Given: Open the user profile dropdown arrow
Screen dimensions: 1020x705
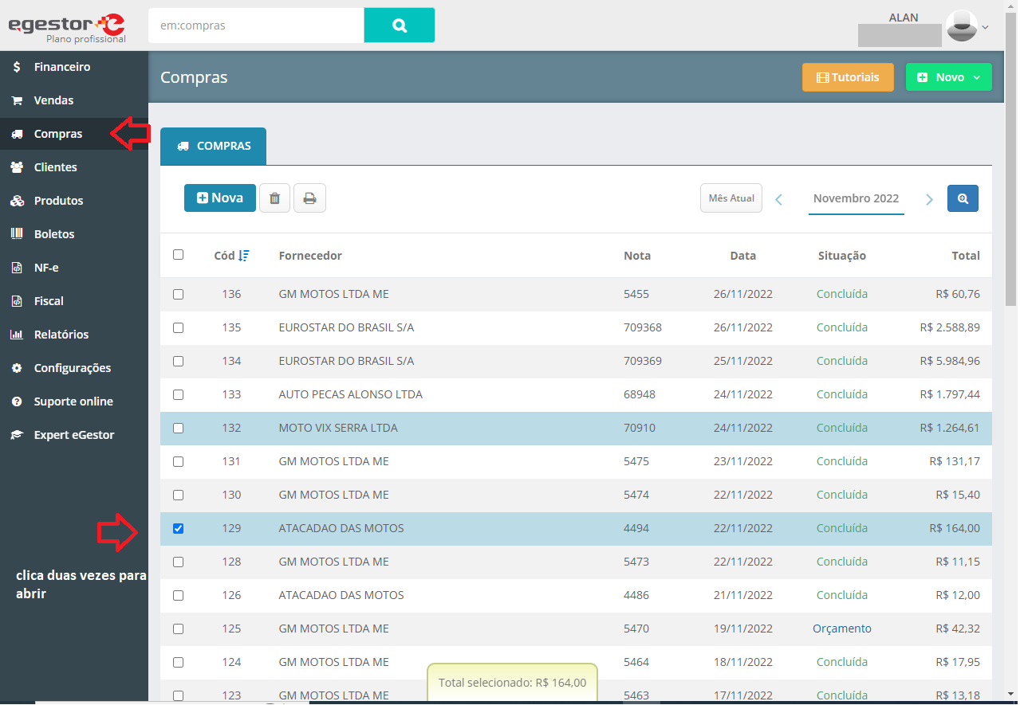Looking at the screenshot, I should coord(985,27).
